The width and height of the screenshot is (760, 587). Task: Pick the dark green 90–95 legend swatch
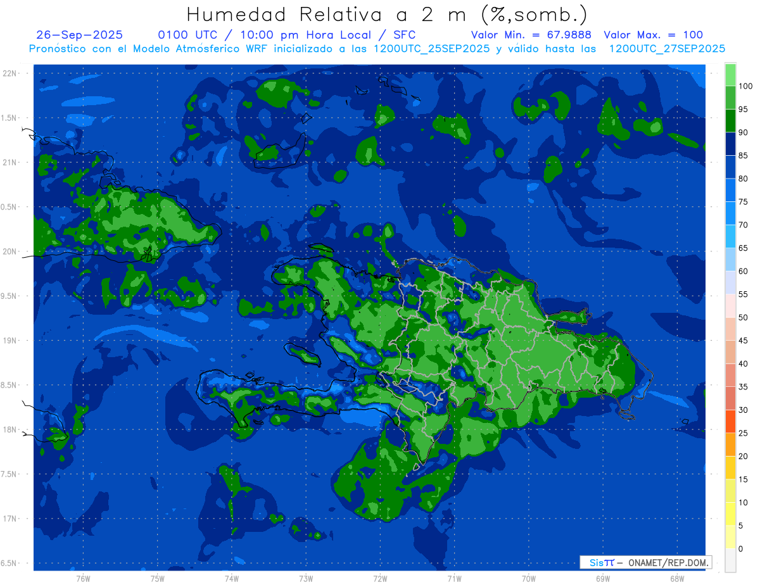(730, 121)
